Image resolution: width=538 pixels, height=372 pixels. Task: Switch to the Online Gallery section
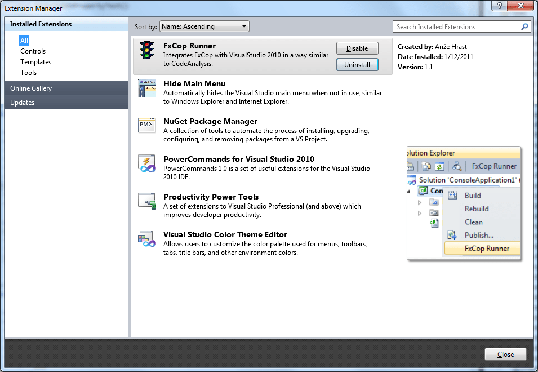click(66, 88)
